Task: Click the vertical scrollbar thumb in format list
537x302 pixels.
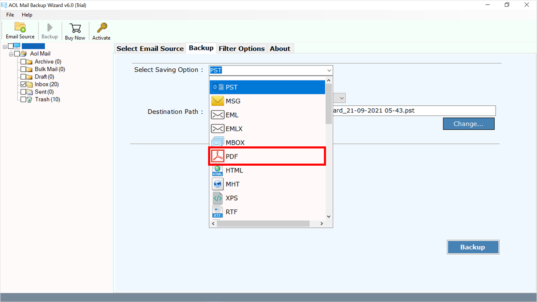Action: coord(328,104)
